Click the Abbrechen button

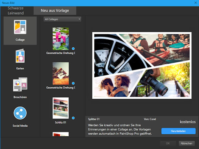tap(187, 144)
